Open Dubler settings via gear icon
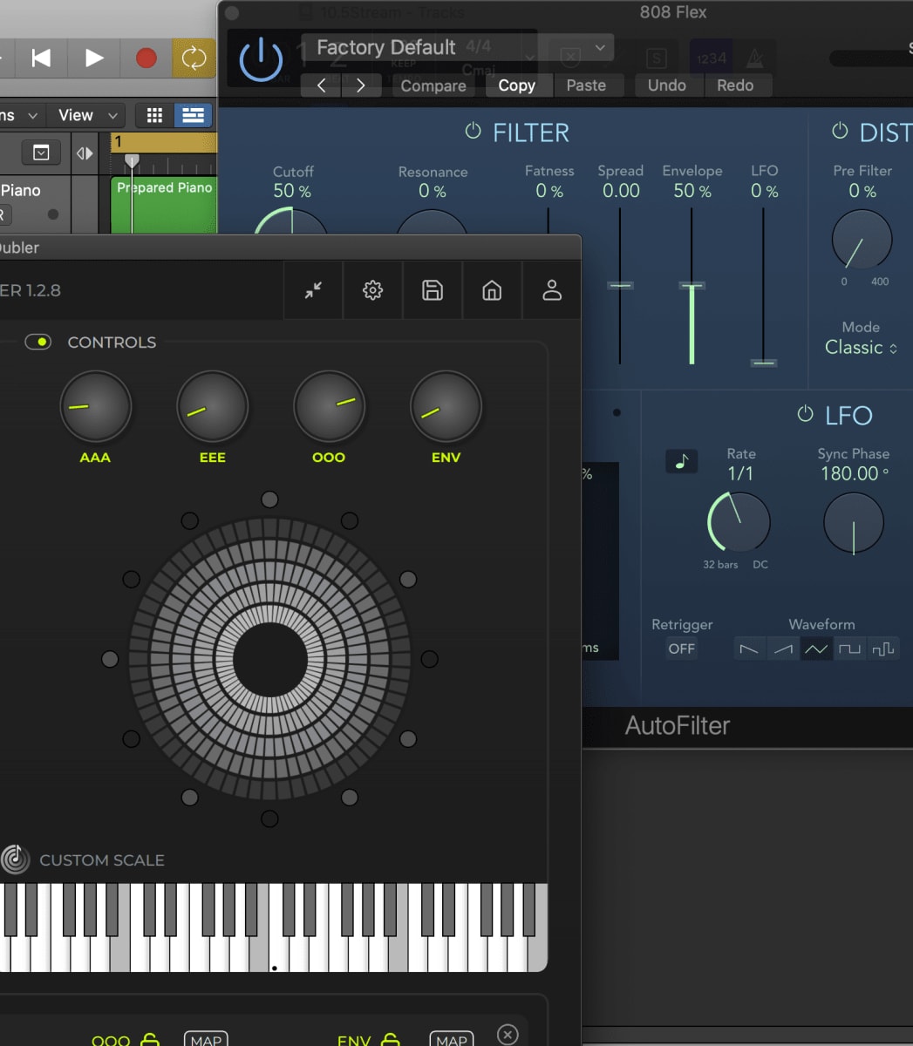Image resolution: width=913 pixels, height=1046 pixels. coord(372,290)
